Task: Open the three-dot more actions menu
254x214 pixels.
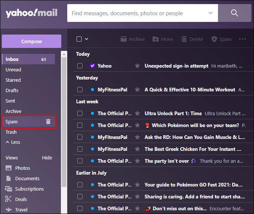Action: 242,39
